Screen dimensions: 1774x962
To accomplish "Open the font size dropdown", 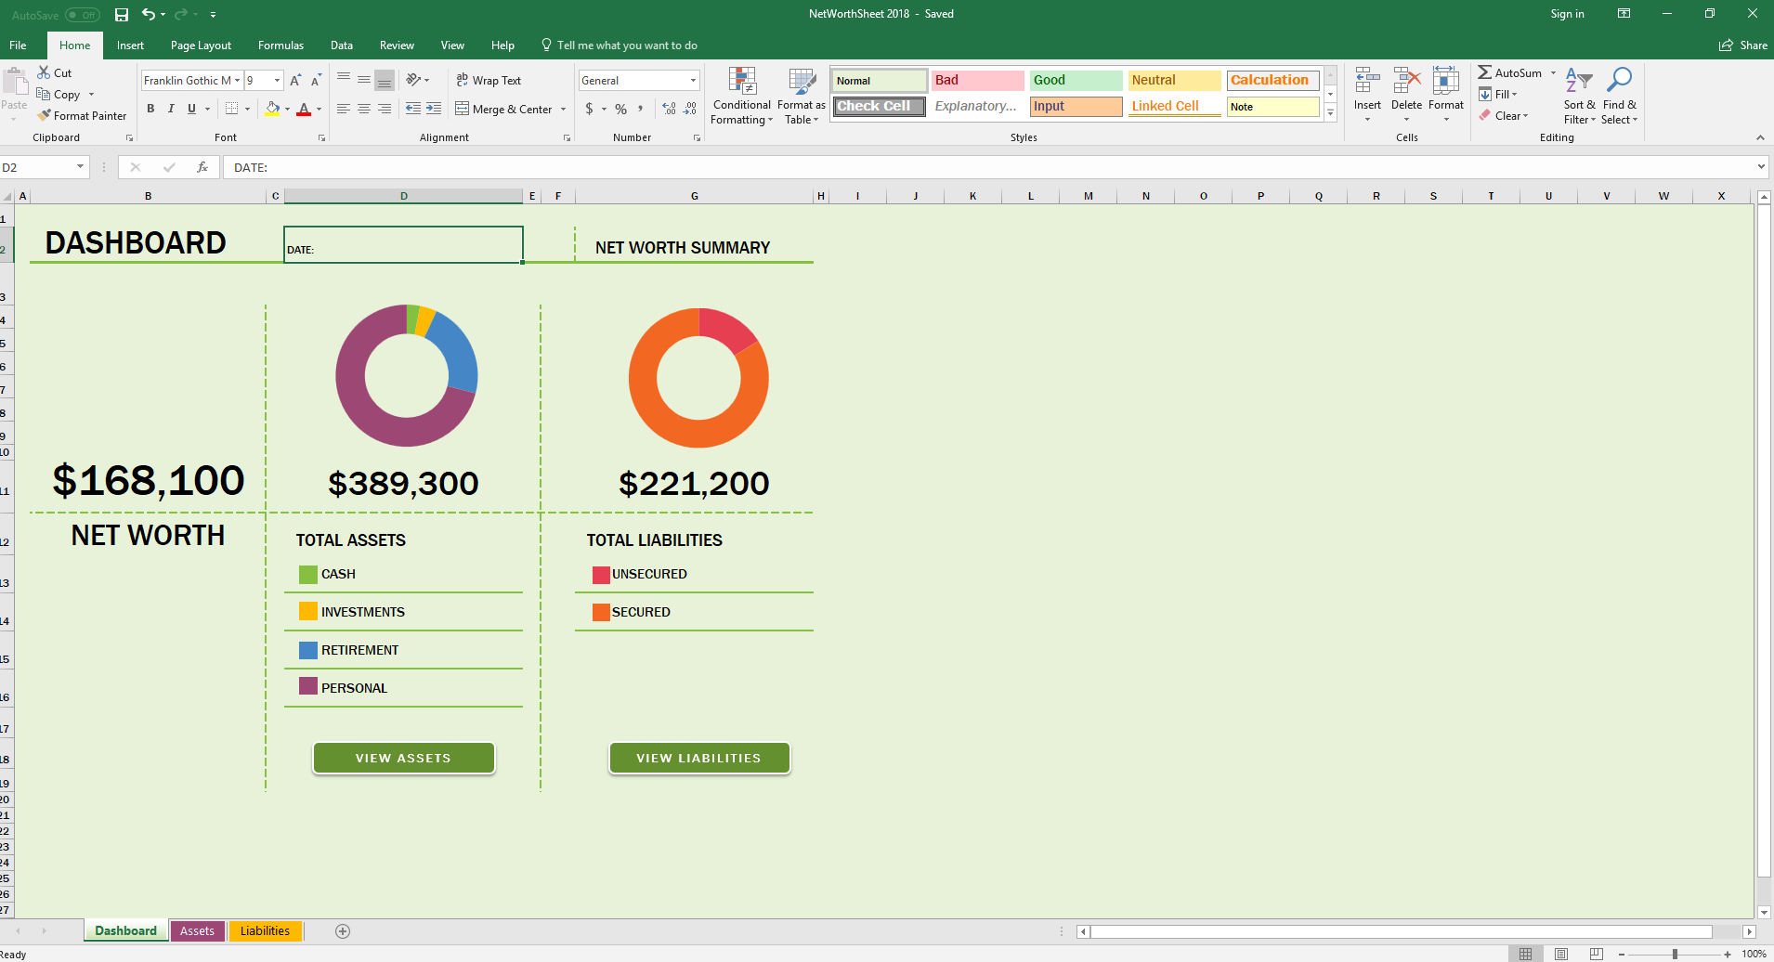I will pyautogui.click(x=277, y=81).
